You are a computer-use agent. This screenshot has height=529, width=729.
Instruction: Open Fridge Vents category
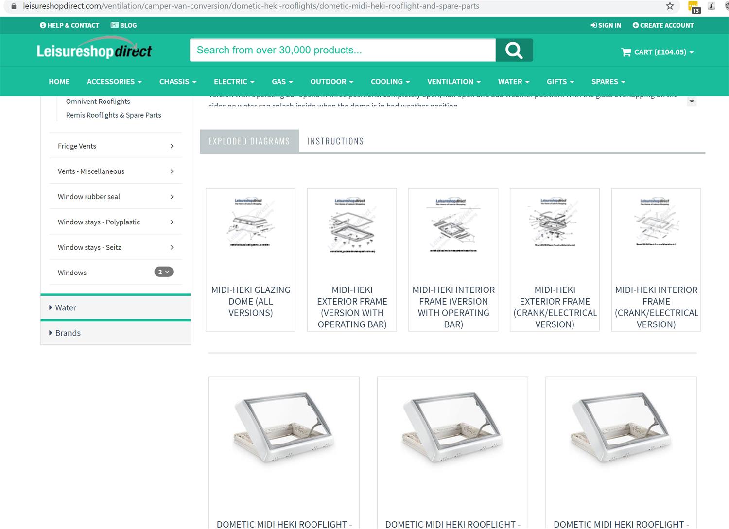click(116, 146)
